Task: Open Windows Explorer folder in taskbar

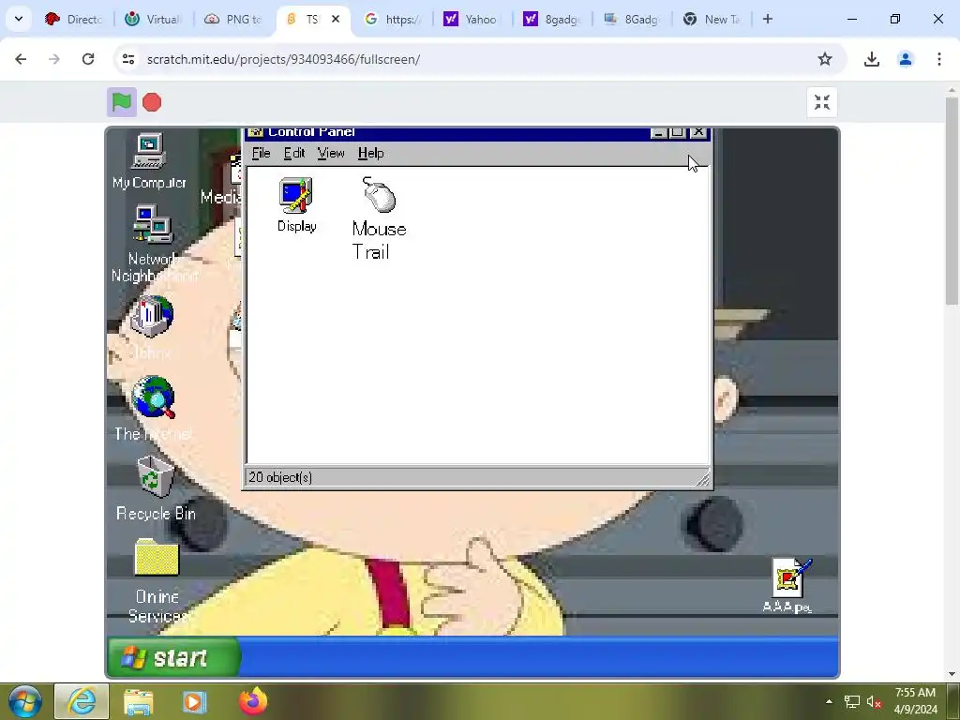Action: point(139,701)
